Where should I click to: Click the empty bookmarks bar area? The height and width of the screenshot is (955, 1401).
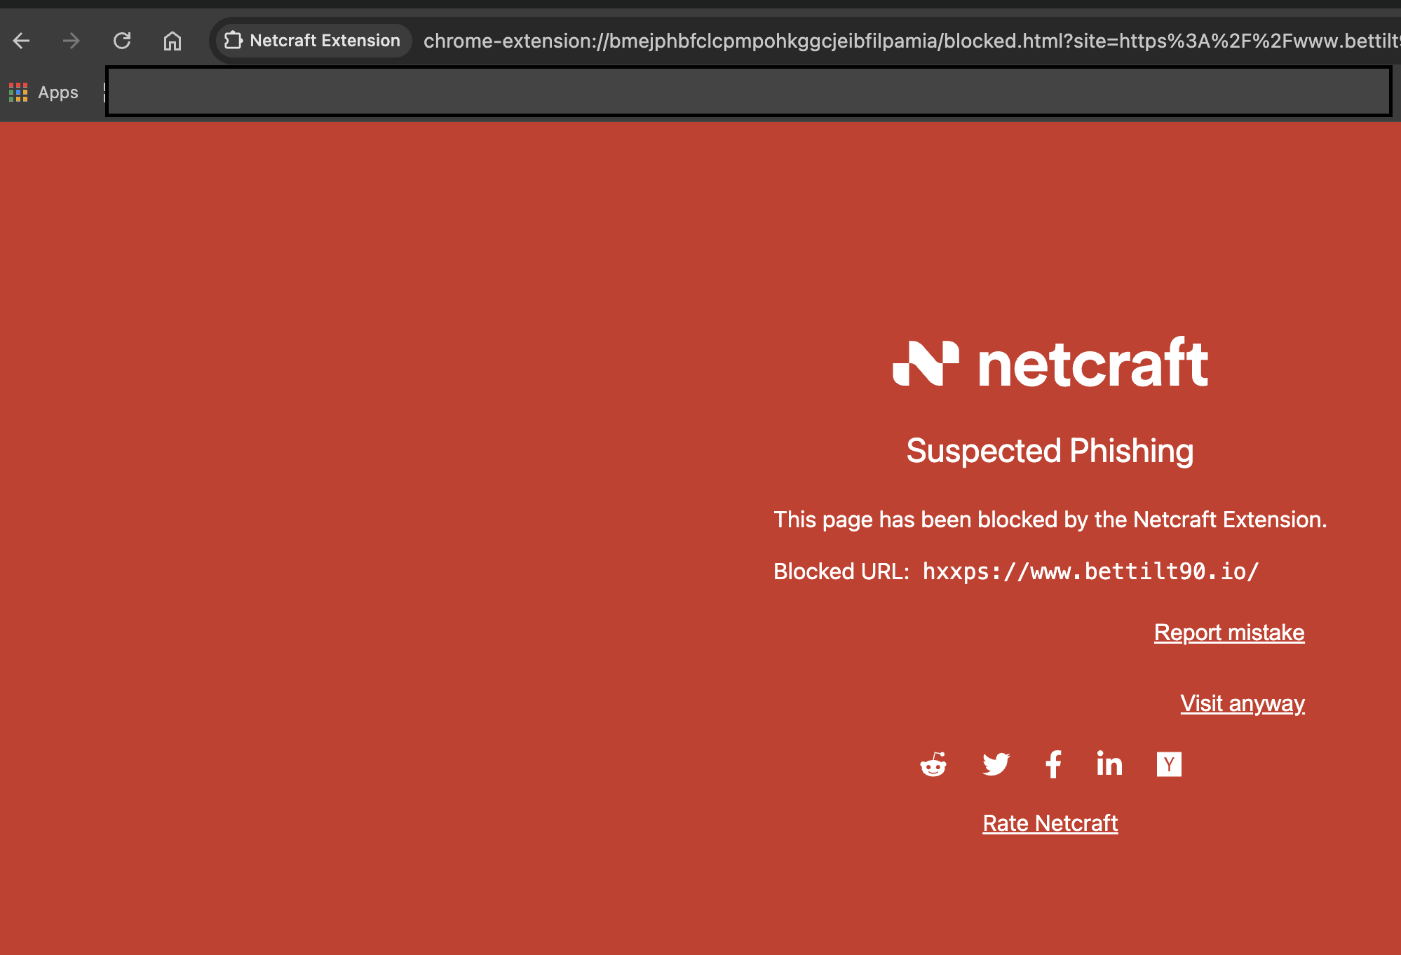[748, 91]
